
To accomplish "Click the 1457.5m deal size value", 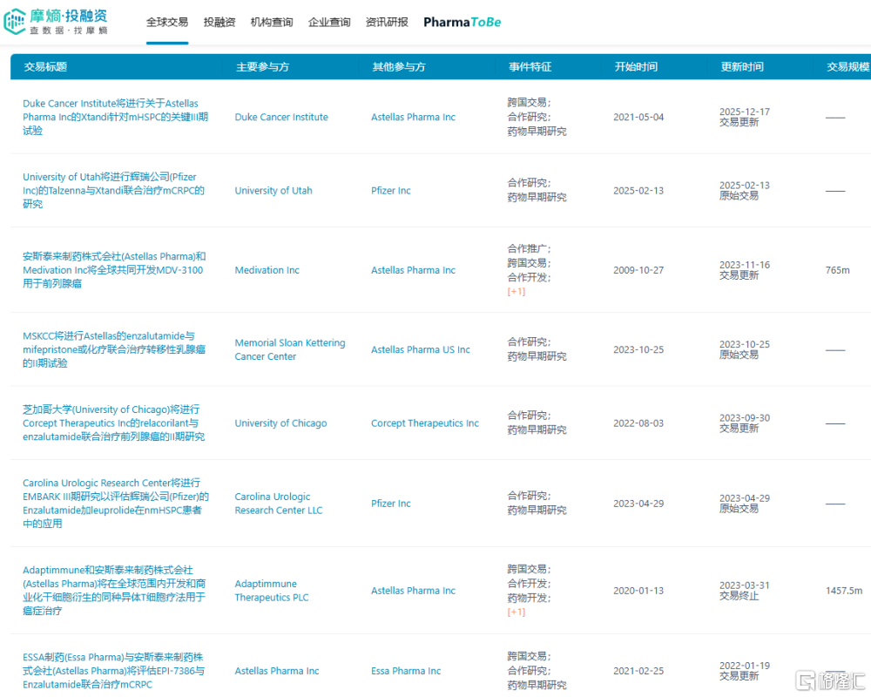I will tap(844, 591).
